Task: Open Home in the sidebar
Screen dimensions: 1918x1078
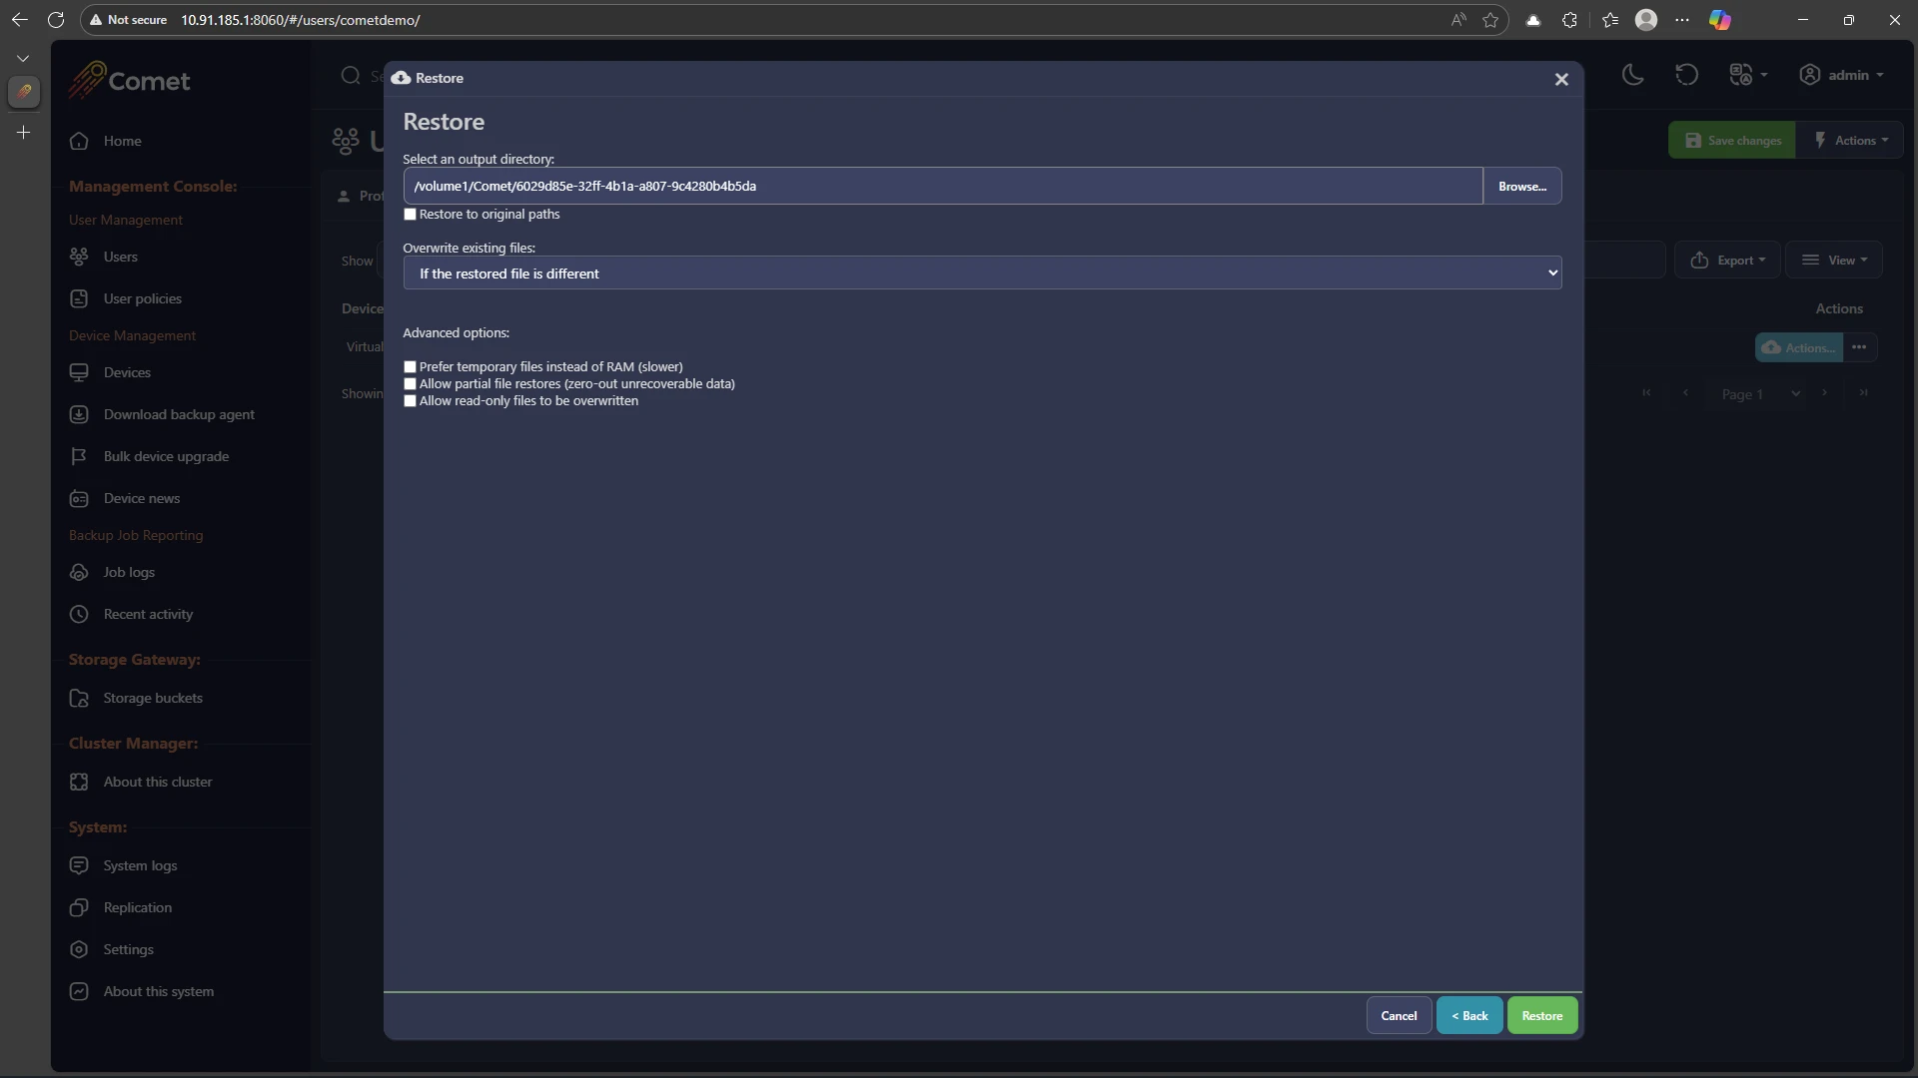Action: point(122,141)
